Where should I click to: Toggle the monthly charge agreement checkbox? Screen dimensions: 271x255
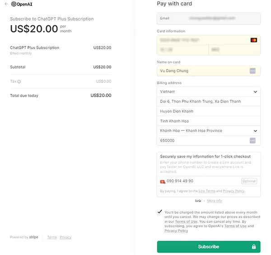pyautogui.click(x=159, y=212)
